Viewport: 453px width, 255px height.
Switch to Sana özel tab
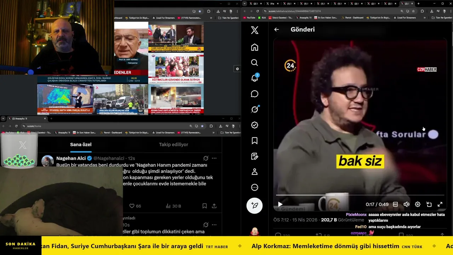(81, 144)
